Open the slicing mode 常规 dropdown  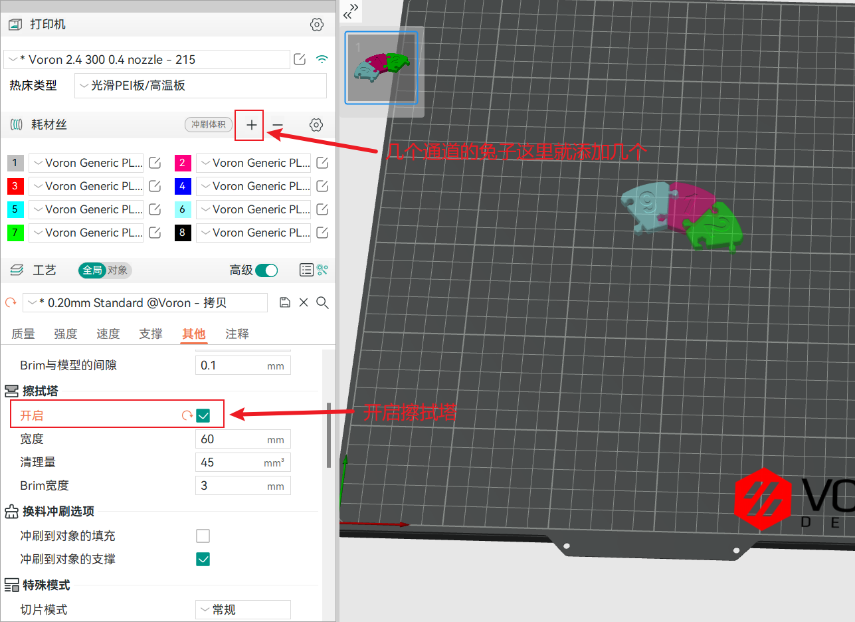point(243,609)
